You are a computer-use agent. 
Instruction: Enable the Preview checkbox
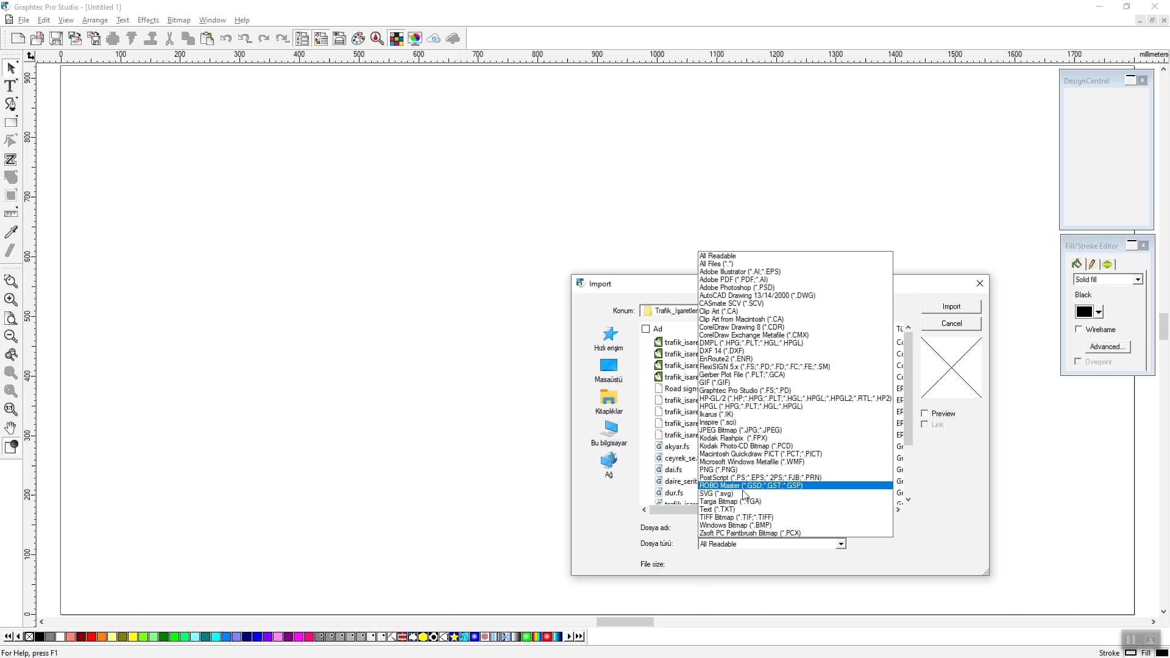(924, 413)
